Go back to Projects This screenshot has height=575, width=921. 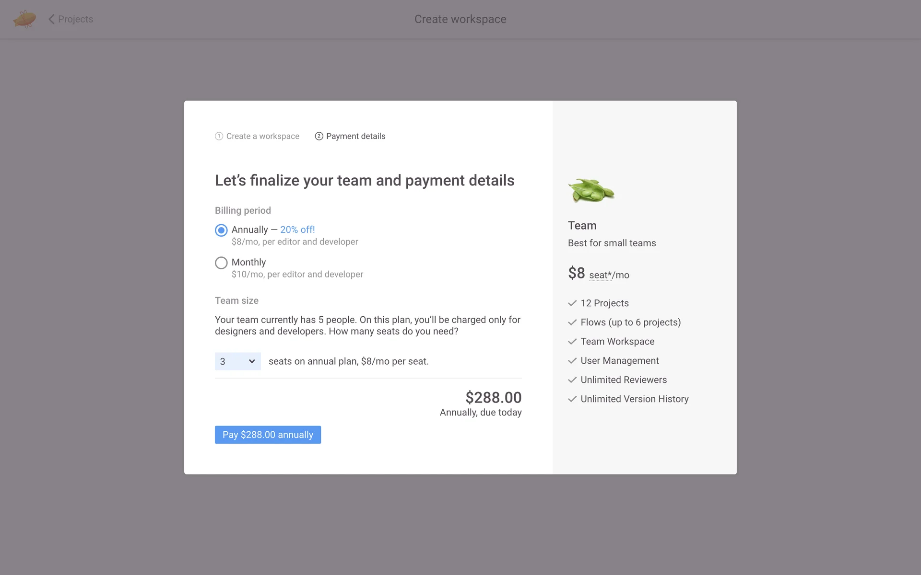[75, 19]
